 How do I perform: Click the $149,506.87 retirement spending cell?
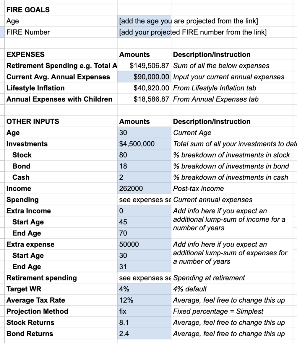click(x=144, y=66)
